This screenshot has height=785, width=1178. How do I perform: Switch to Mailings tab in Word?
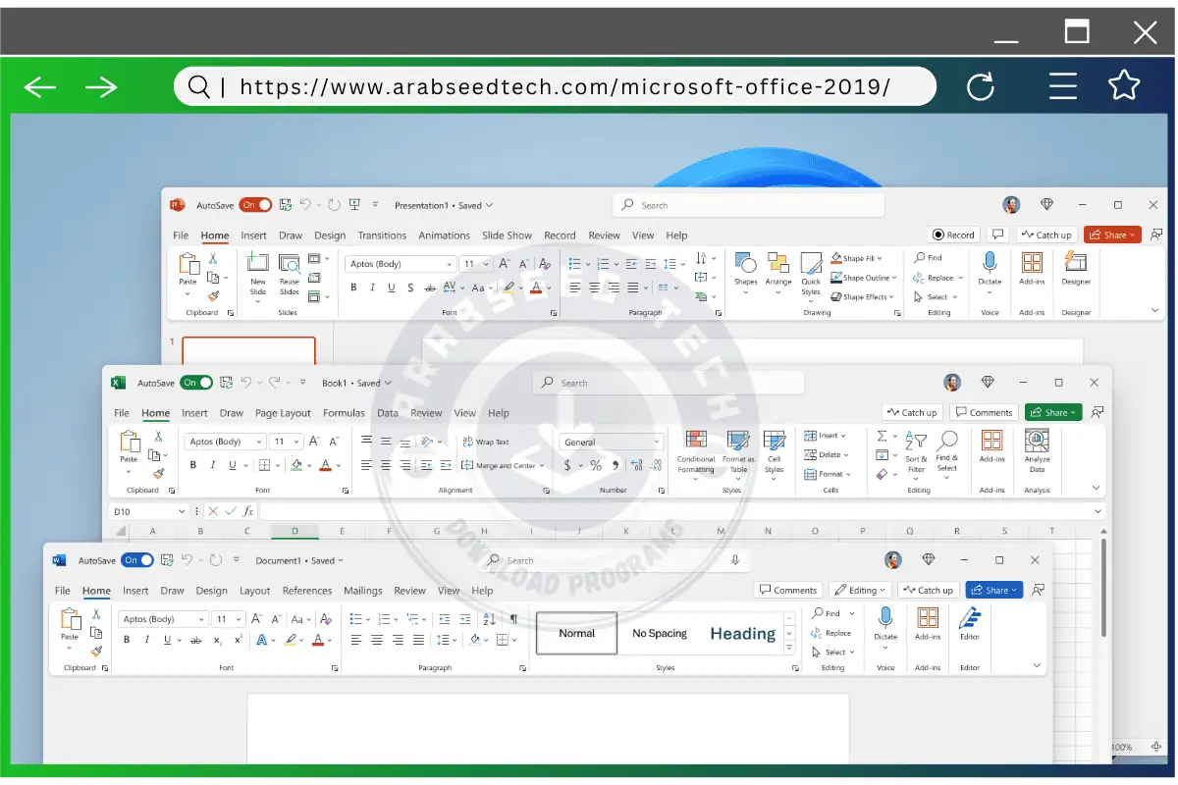(362, 591)
